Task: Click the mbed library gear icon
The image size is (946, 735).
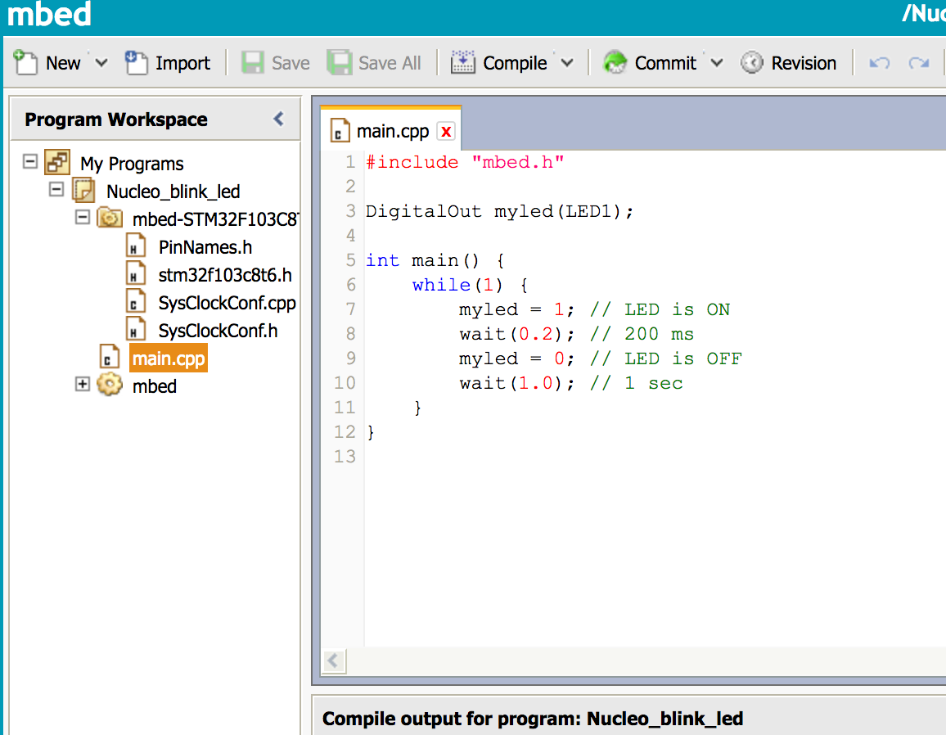Action: click(109, 386)
